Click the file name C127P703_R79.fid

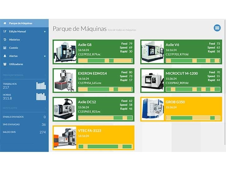[x=177, y=54]
